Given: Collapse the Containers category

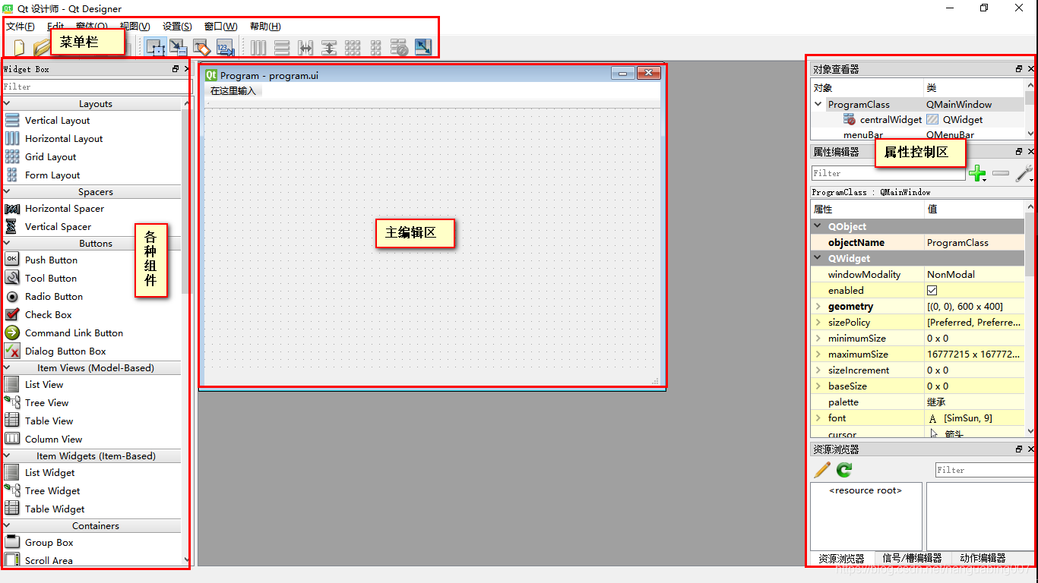Looking at the screenshot, I should click(8, 525).
